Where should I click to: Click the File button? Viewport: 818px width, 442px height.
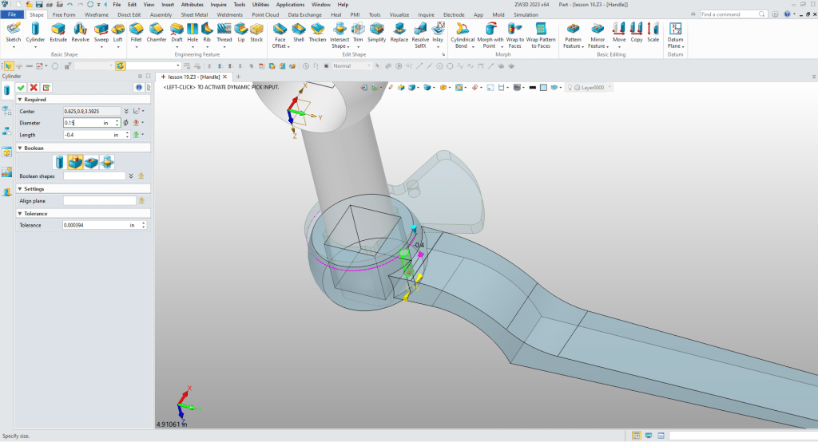pyautogui.click(x=13, y=14)
